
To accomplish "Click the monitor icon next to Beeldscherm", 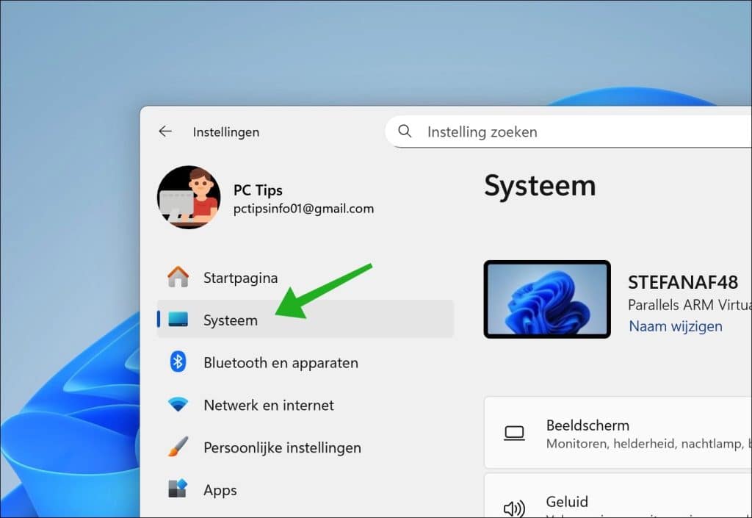I will 515,432.
